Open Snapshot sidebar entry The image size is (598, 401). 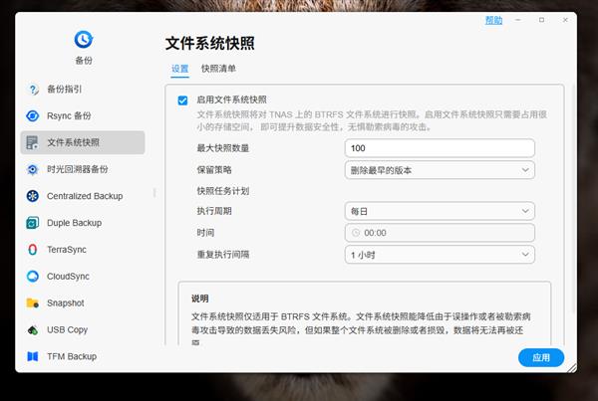(x=83, y=303)
